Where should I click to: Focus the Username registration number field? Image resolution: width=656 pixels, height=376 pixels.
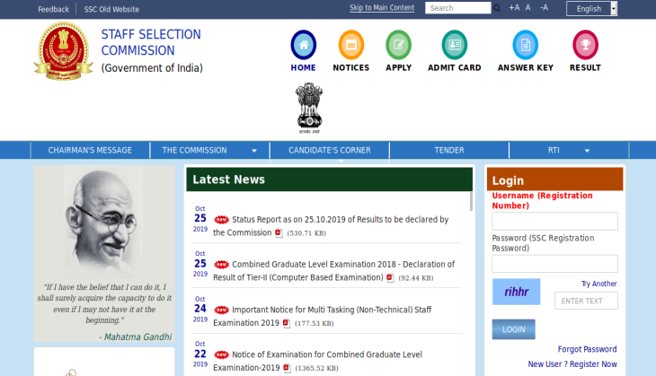point(554,221)
